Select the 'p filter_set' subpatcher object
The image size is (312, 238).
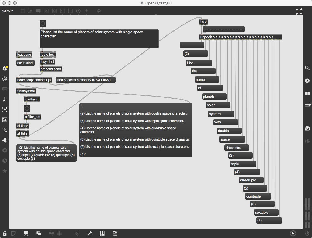point(33,117)
